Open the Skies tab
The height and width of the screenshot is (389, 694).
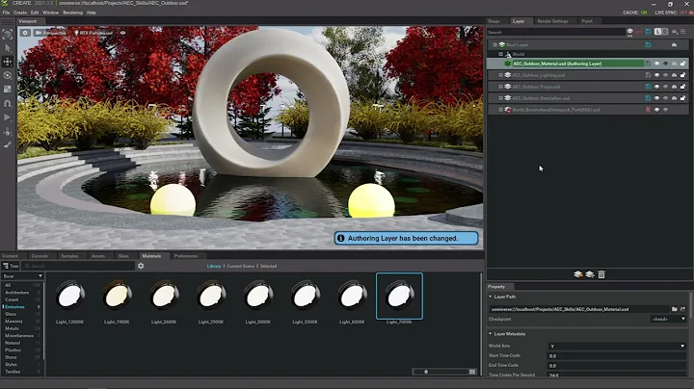123,256
